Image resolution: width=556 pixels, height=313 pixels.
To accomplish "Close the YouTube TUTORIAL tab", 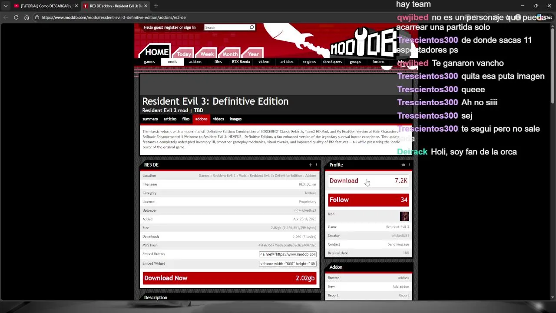I will 76,6.
